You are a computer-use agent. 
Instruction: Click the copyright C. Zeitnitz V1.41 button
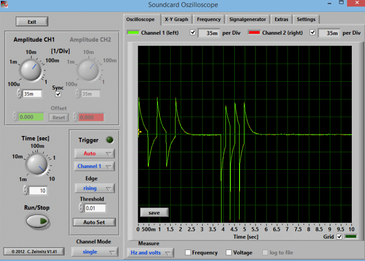coord(34,252)
